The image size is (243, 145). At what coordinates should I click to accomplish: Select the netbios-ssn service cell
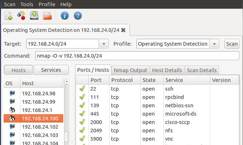(x=179, y=105)
